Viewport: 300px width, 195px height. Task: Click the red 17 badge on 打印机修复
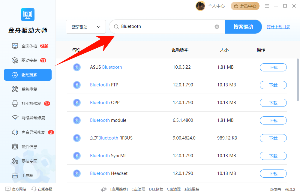click(x=47, y=103)
